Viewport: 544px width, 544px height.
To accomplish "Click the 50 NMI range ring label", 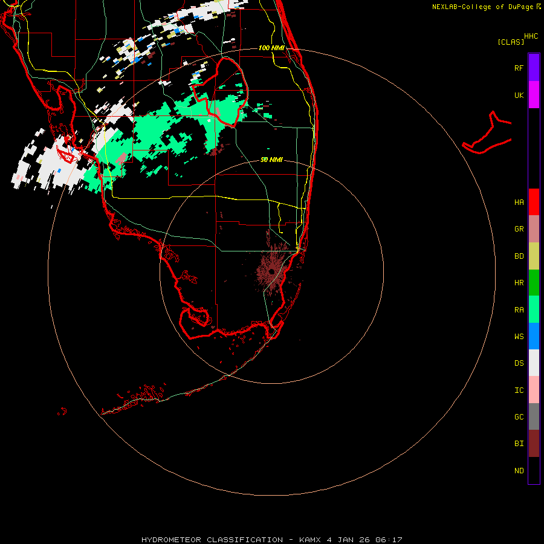I will click(271, 160).
